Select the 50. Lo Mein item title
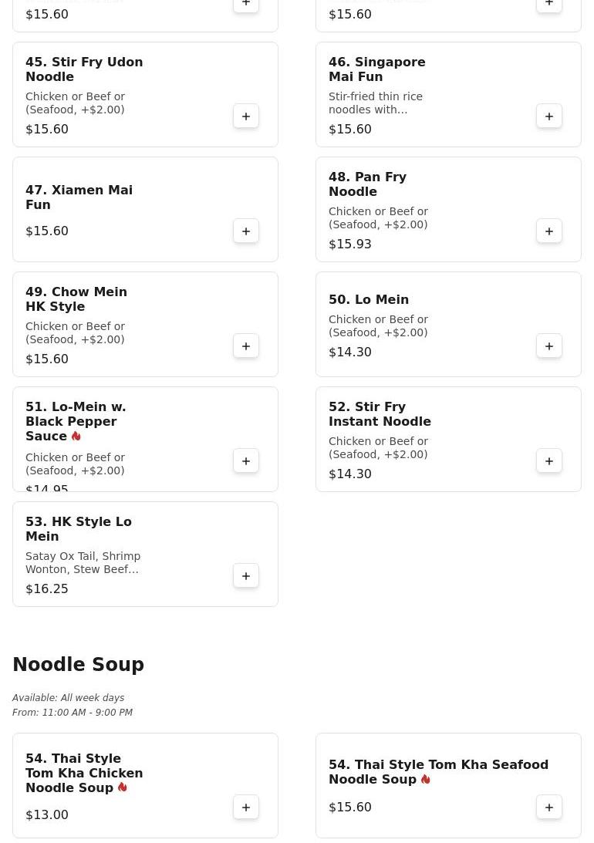This screenshot has height=843, width=594. point(369,299)
